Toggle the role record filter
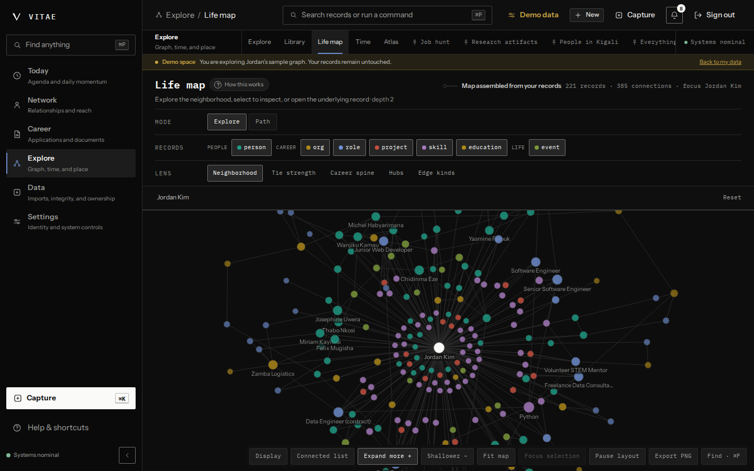The image size is (754, 471). click(349, 148)
